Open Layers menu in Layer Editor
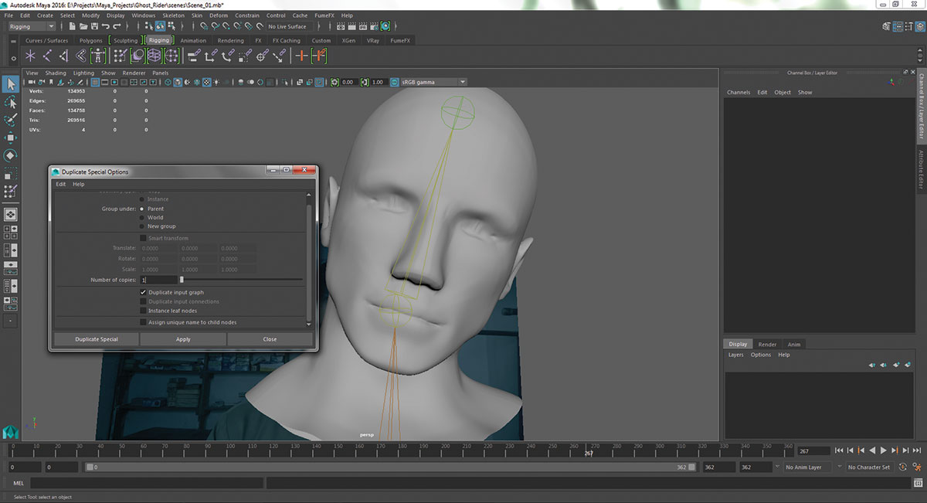 [735, 355]
